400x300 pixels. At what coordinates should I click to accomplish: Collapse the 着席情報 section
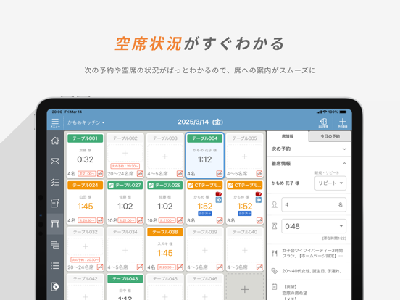[309, 163]
